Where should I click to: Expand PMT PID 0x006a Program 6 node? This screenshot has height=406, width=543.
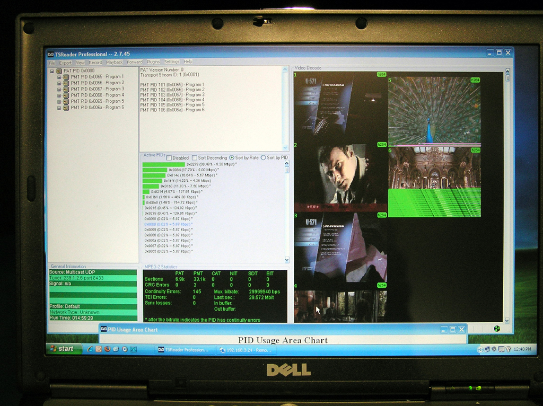[59, 108]
